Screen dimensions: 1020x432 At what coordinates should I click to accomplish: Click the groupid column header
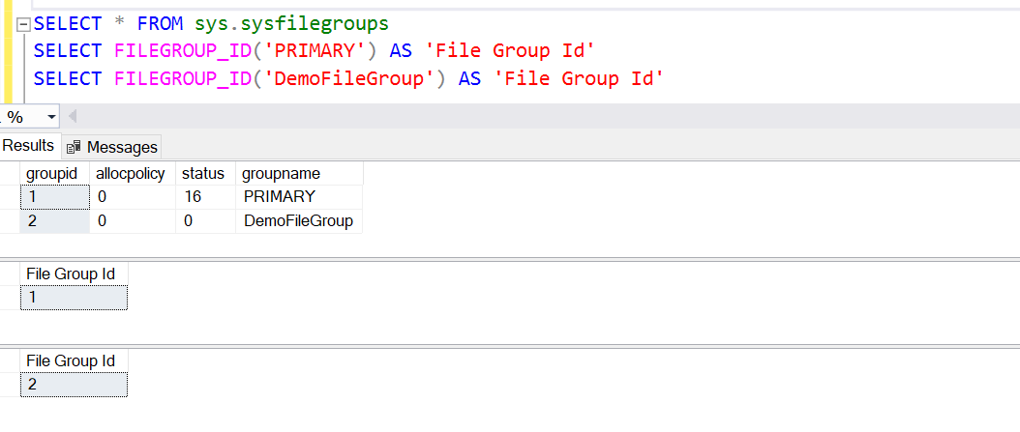click(52, 173)
